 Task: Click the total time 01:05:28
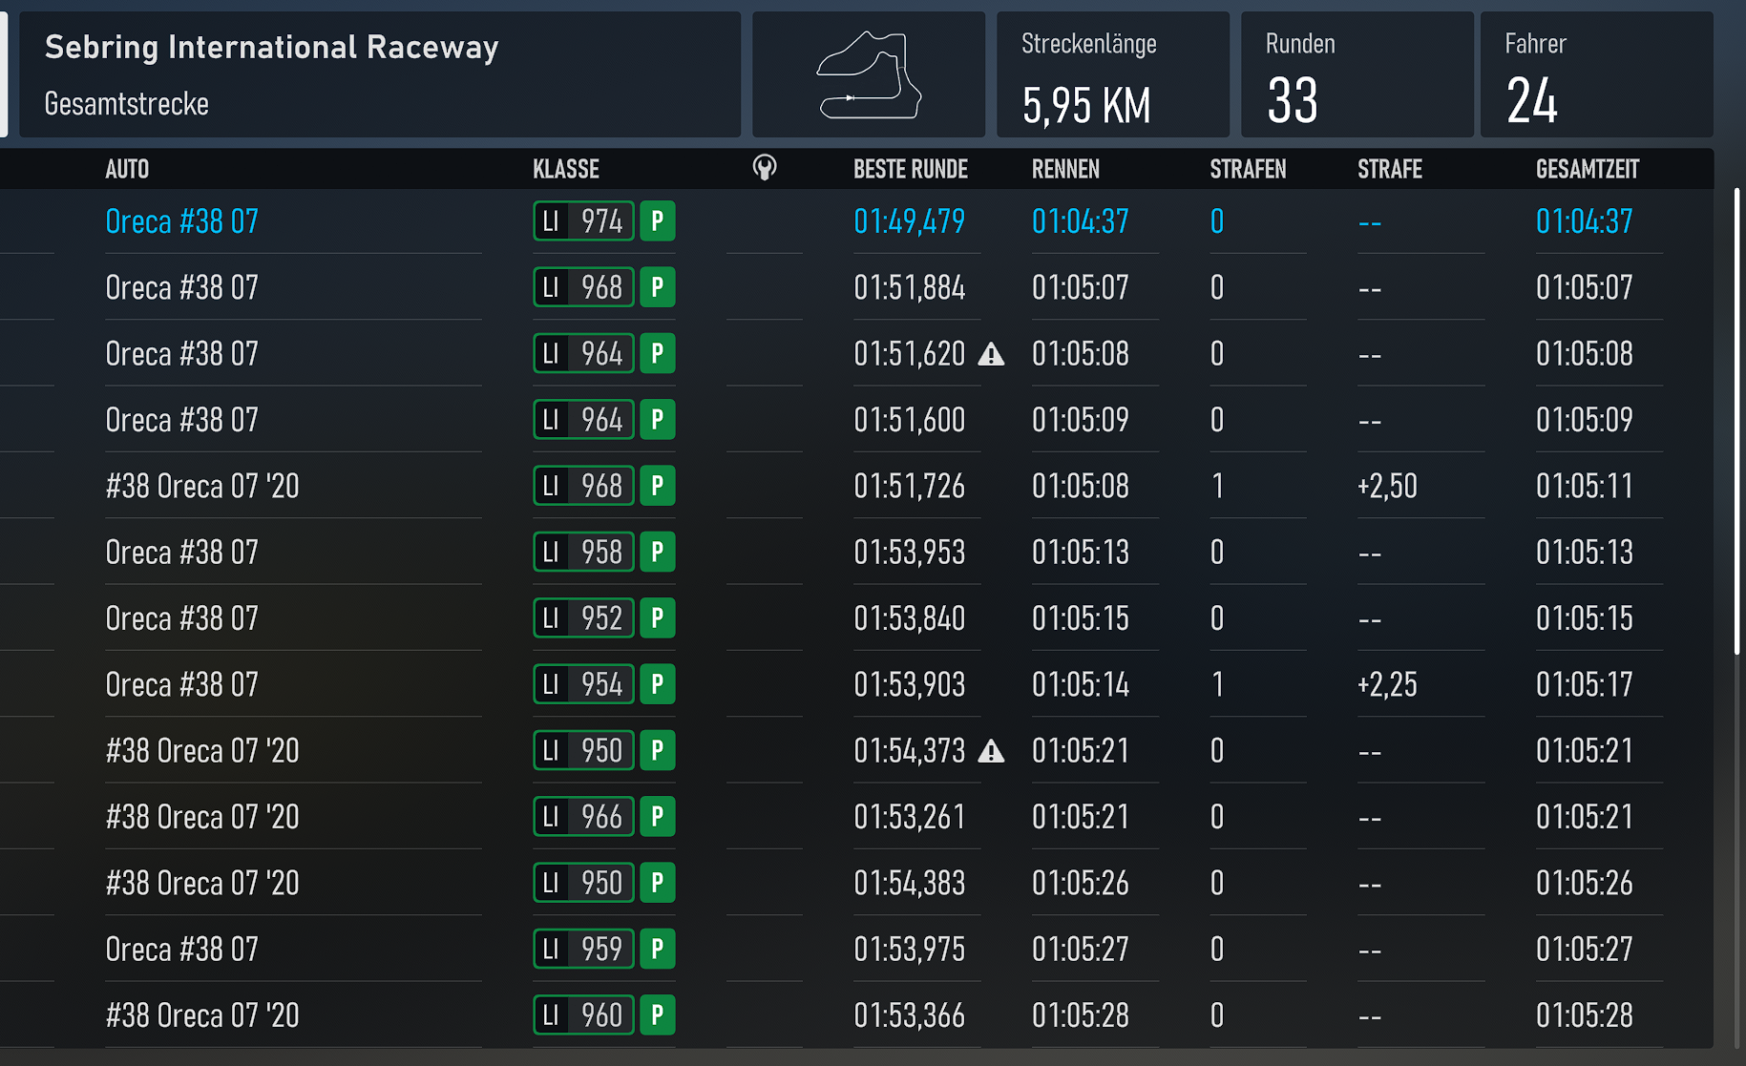pyautogui.click(x=1584, y=1014)
